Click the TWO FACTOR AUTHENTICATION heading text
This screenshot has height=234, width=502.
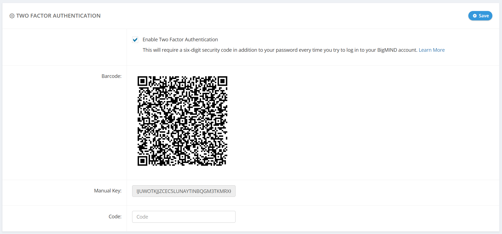58,16
